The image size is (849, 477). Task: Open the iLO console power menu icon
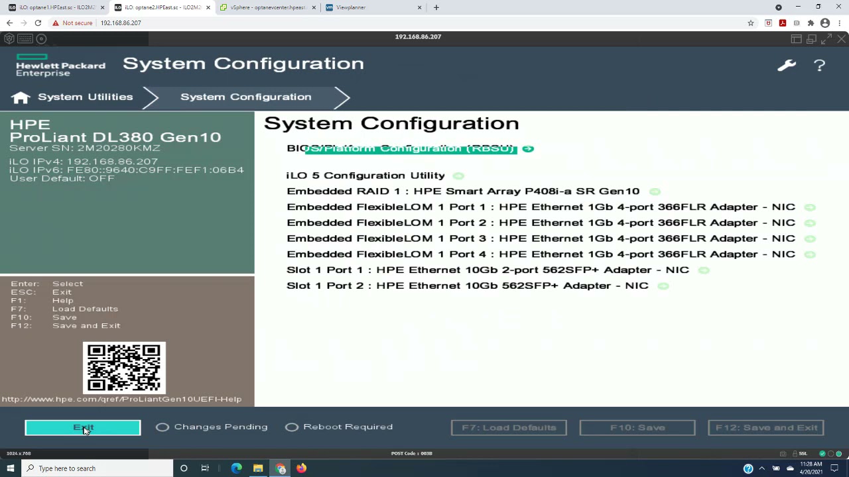click(x=9, y=39)
